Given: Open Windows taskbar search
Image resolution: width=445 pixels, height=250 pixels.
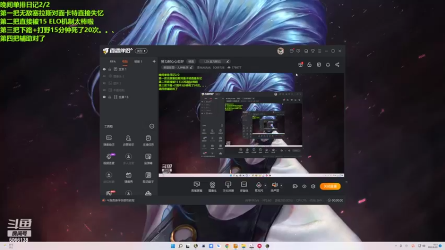Looking at the screenshot, I should coord(180,246).
